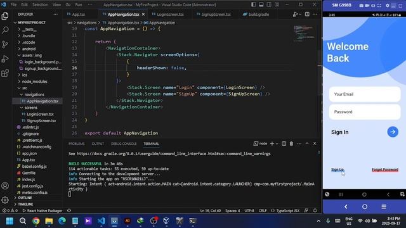Tap the Android recent apps navigation icon
Screen dimensions: 406x228
(x=341, y=194)
